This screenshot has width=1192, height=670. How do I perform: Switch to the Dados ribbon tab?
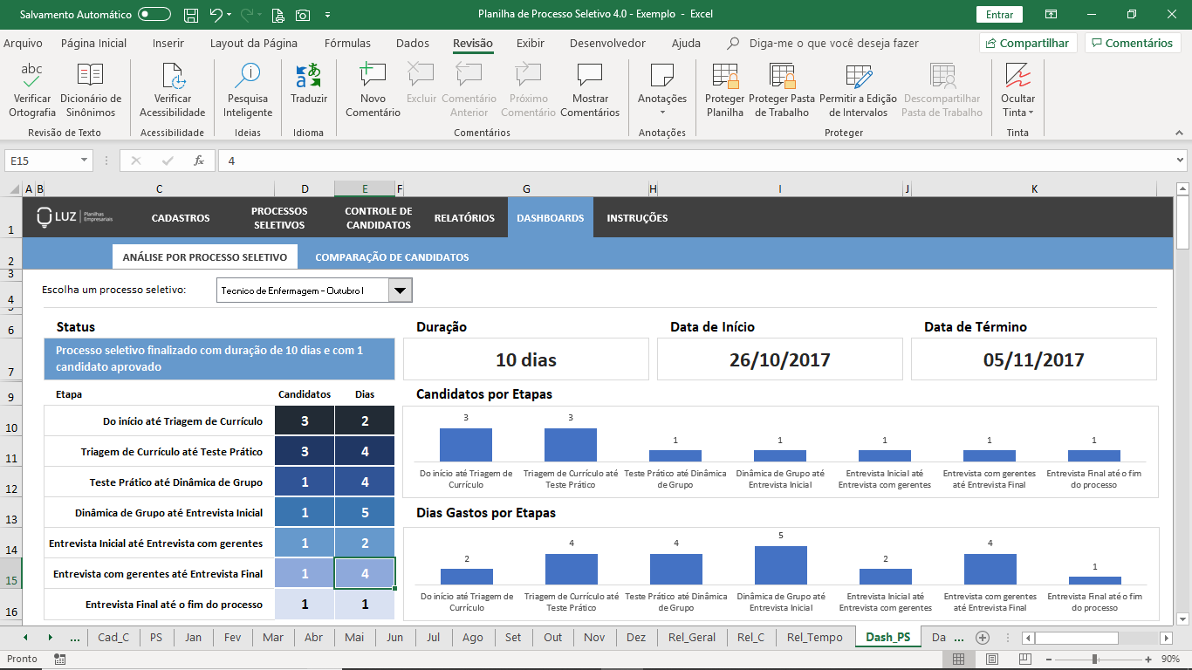click(x=413, y=43)
